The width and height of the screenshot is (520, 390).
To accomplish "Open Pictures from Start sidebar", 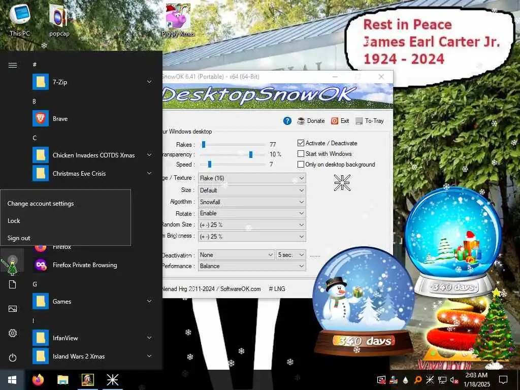I will pyautogui.click(x=12, y=309).
